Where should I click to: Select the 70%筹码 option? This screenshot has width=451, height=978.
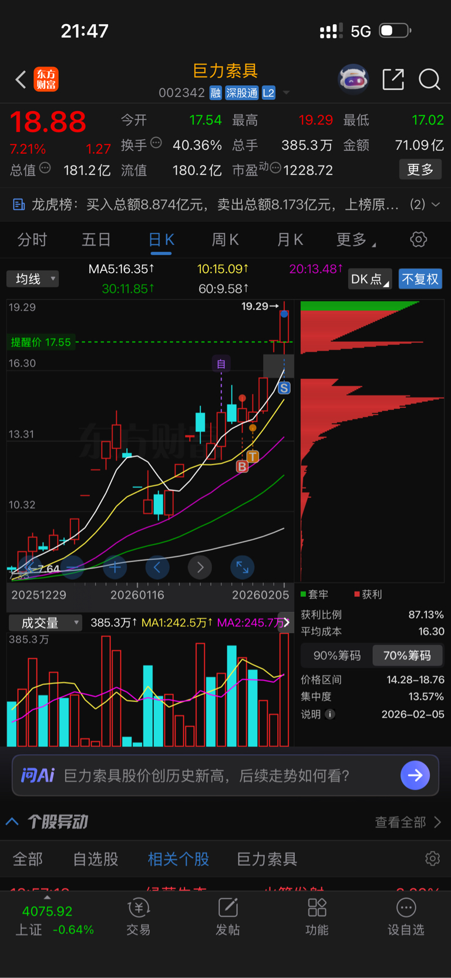click(408, 656)
